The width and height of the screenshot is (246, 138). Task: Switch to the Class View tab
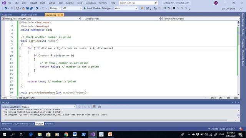7,15
